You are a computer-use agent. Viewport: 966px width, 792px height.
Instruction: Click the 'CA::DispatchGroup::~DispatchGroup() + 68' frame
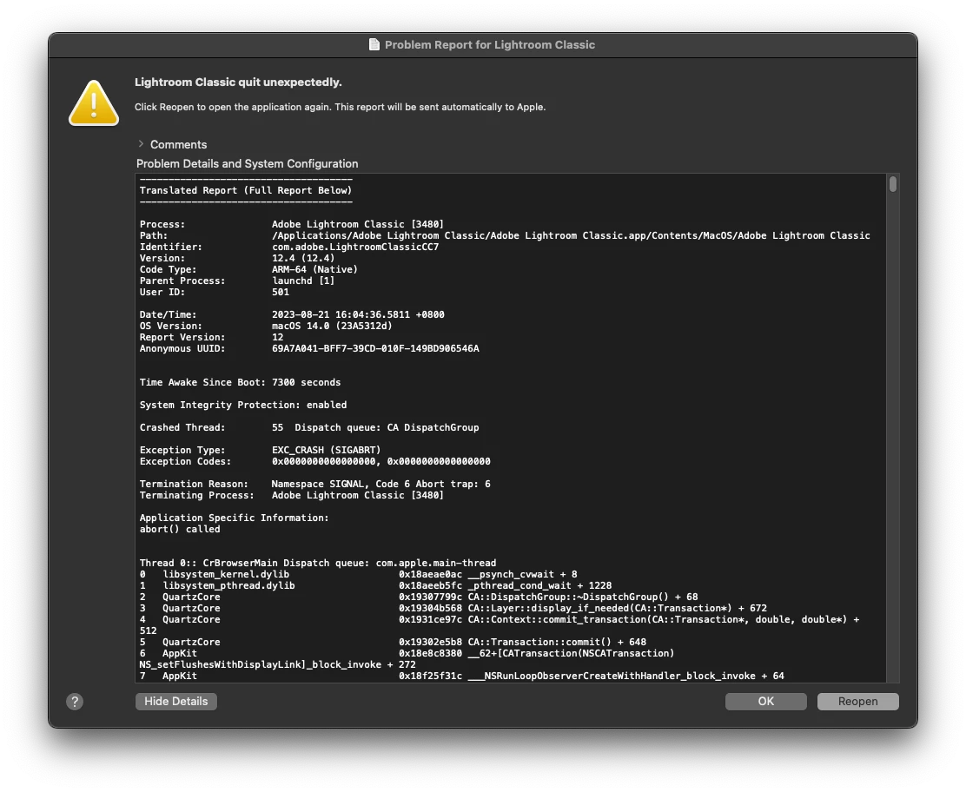point(583,597)
